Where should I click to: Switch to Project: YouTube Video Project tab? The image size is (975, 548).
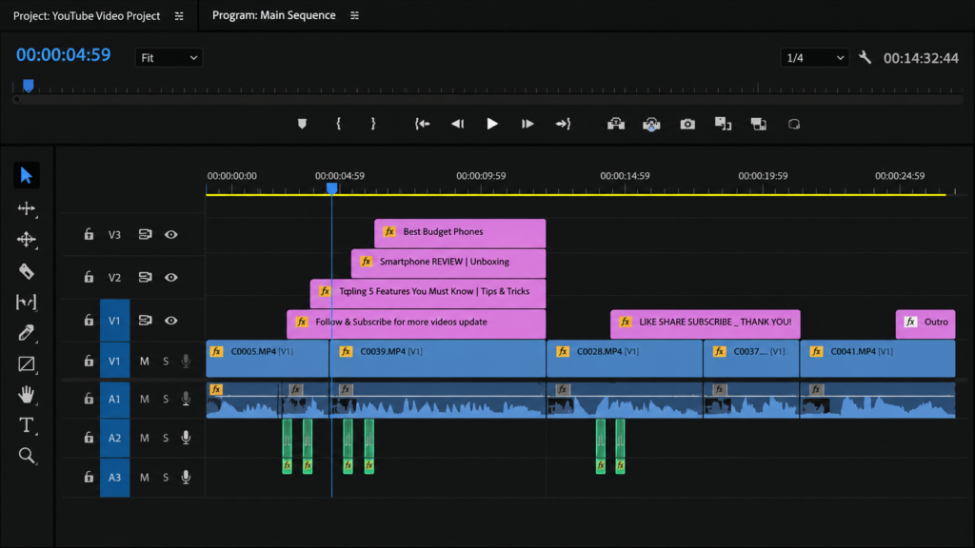[87, 15]
